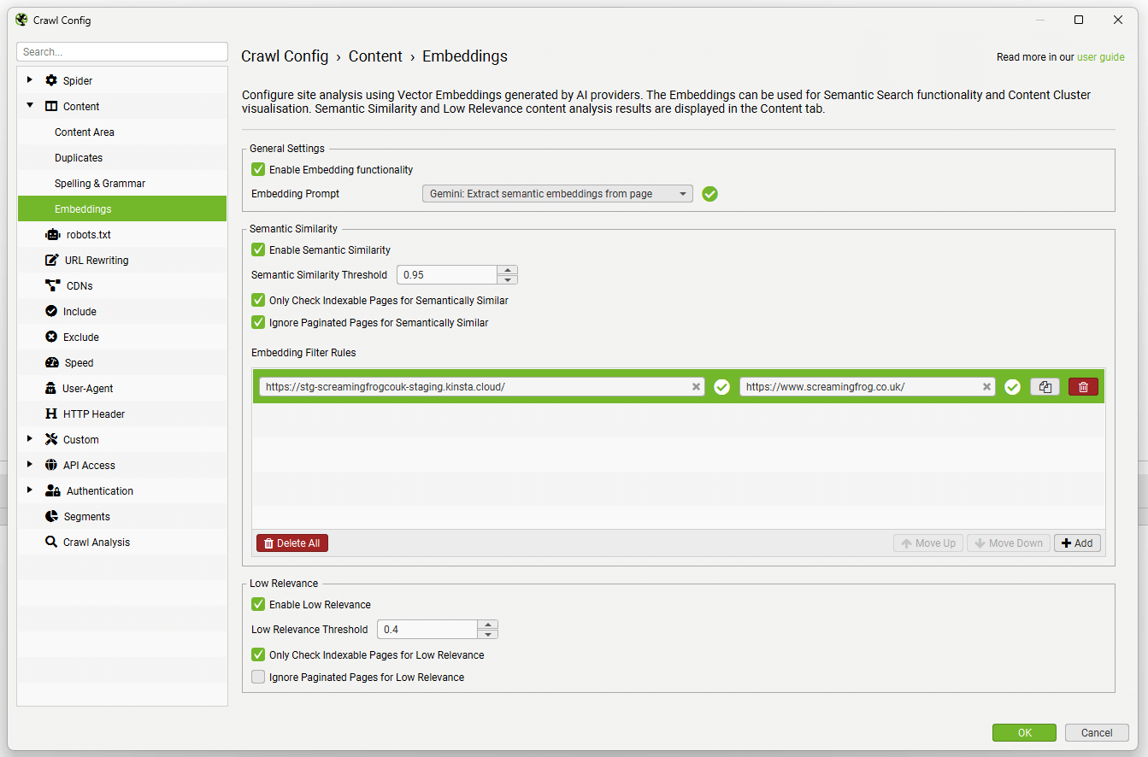The image size is (1148, 757).
Task: Click the Segments pie chart icon
Action: [53, 516]
